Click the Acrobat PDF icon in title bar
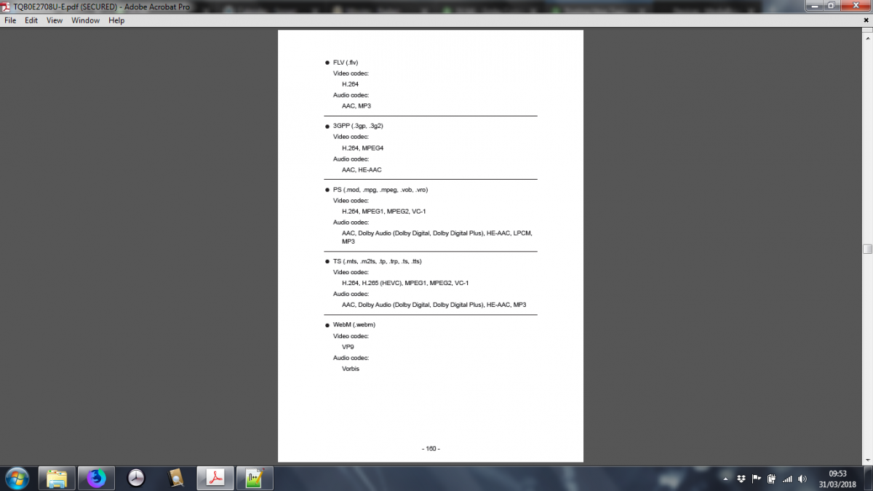 click(7, 6)
